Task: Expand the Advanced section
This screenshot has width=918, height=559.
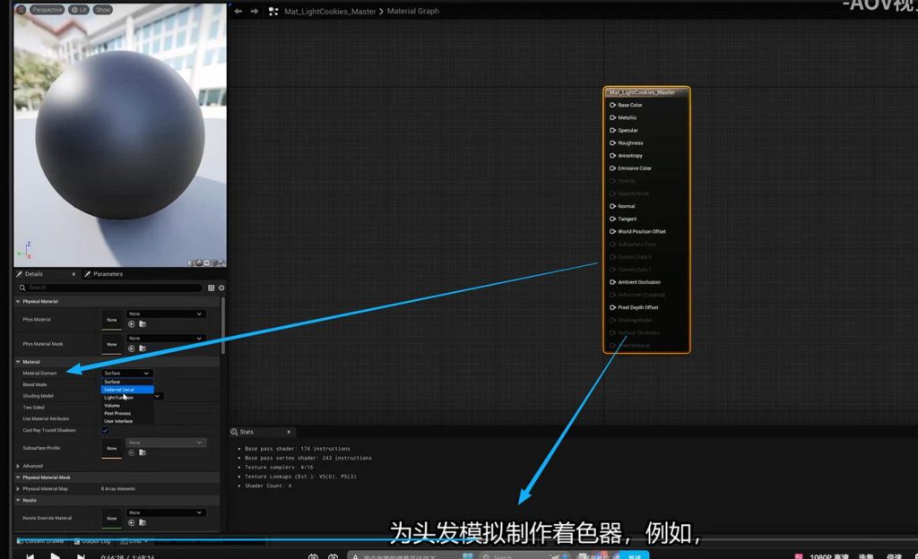Action: click(x=18, y=466)
